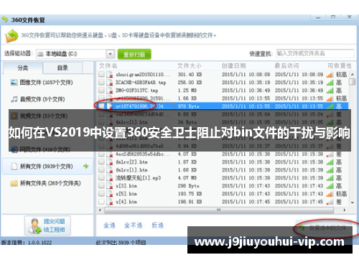This screenshot has height=260, width=359.
Task: Check the box for s[3].htm
Action: coord(101,185)
